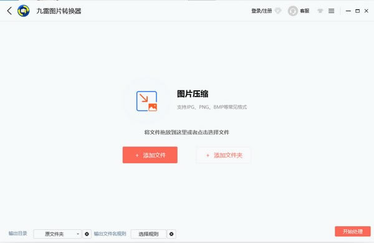The width and height of the screenshot is (374, 243).
Task: Open the 登录/注册 login link
Action: point(262,11)
